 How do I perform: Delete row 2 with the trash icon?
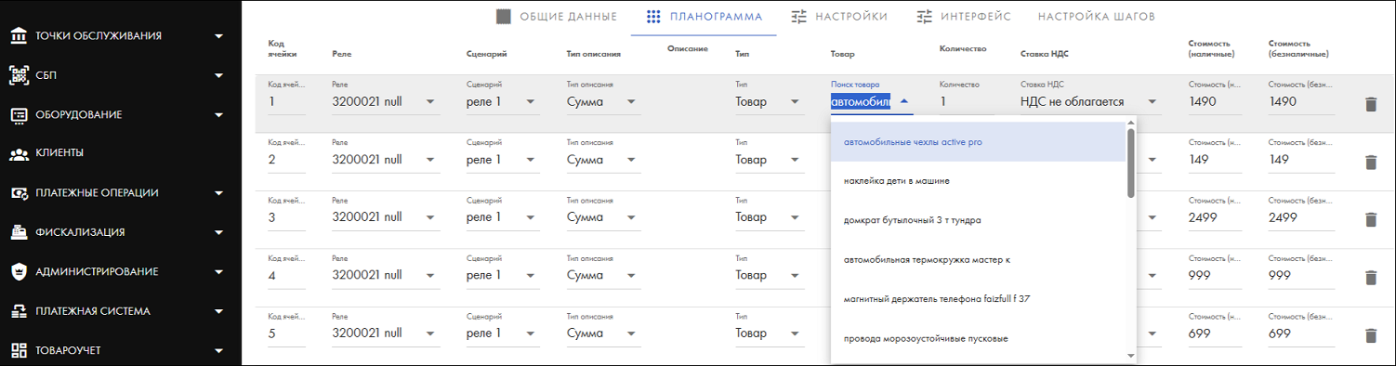click(1370, 162)
